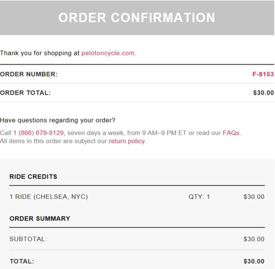Click the "Thank you for shopping at" text

(x=40, y=53)
